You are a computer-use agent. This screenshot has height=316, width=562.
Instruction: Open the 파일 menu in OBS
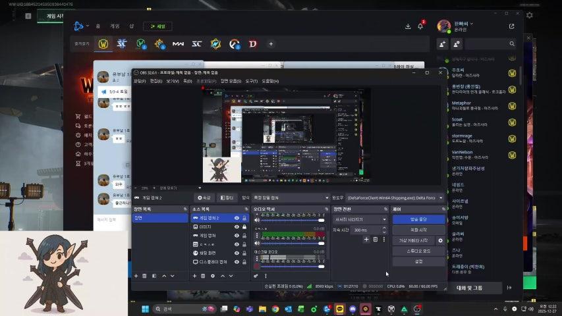[139, 81]
